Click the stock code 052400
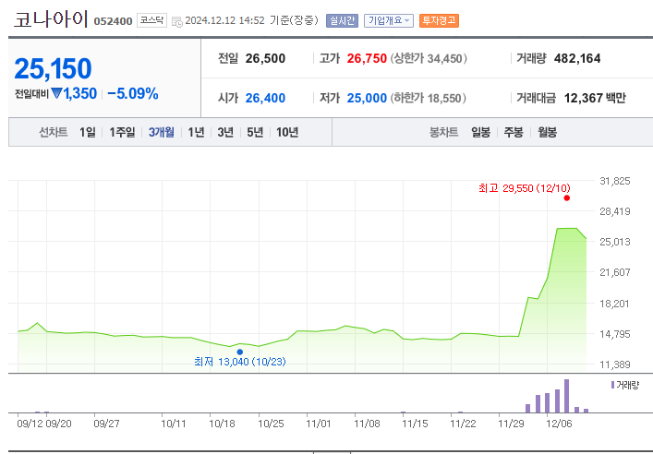 [113, 21]
